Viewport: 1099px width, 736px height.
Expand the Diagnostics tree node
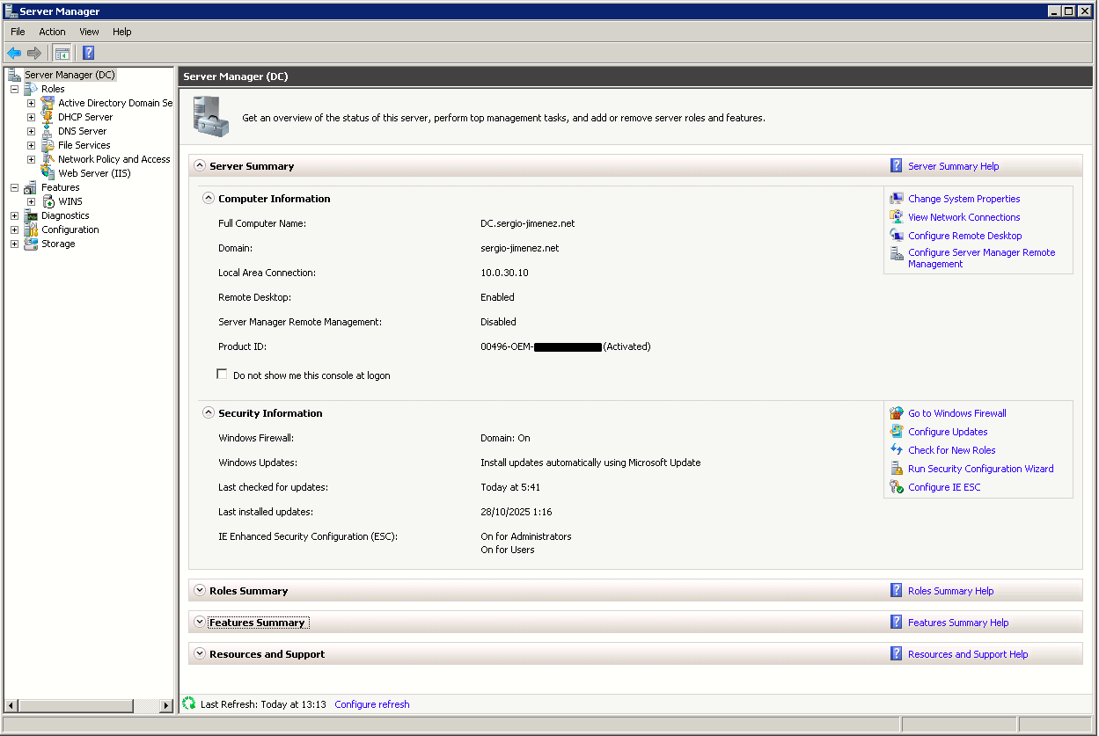[14, 215]
